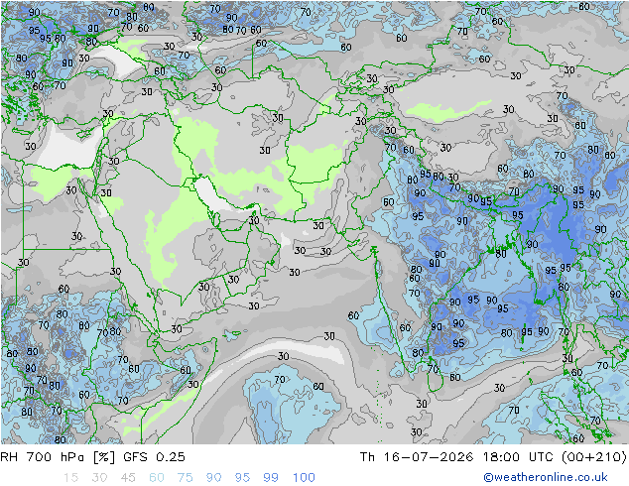This screenshot has height=486, width=629.
Task: Click the 15 percent legend value
Action: point(70,478)
